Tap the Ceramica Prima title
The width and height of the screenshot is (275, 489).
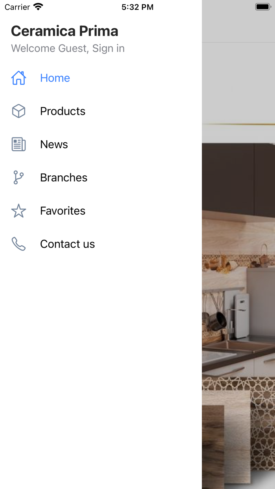pos(65,31)
